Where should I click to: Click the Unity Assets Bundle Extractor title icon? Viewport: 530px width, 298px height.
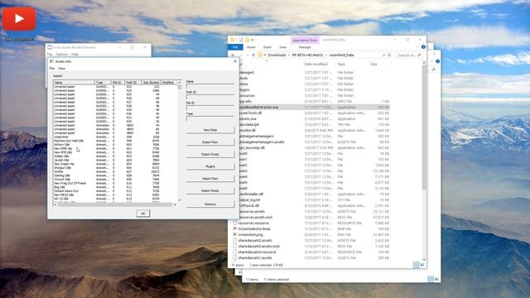click(50, 47)
